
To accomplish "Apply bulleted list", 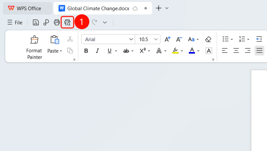I will point(226,39).
